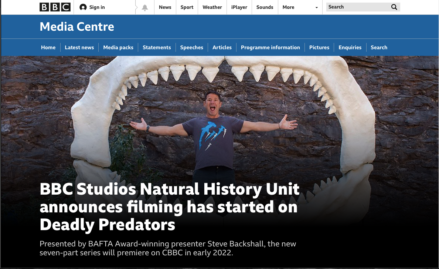Click the More menu item

[x=288, y=7]
